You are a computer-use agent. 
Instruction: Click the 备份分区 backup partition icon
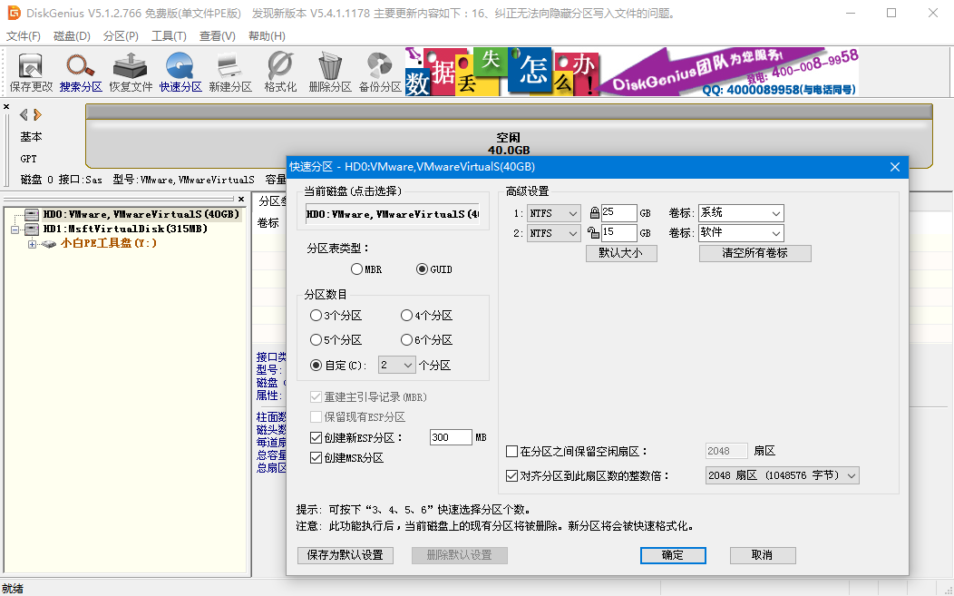[379, 73]
